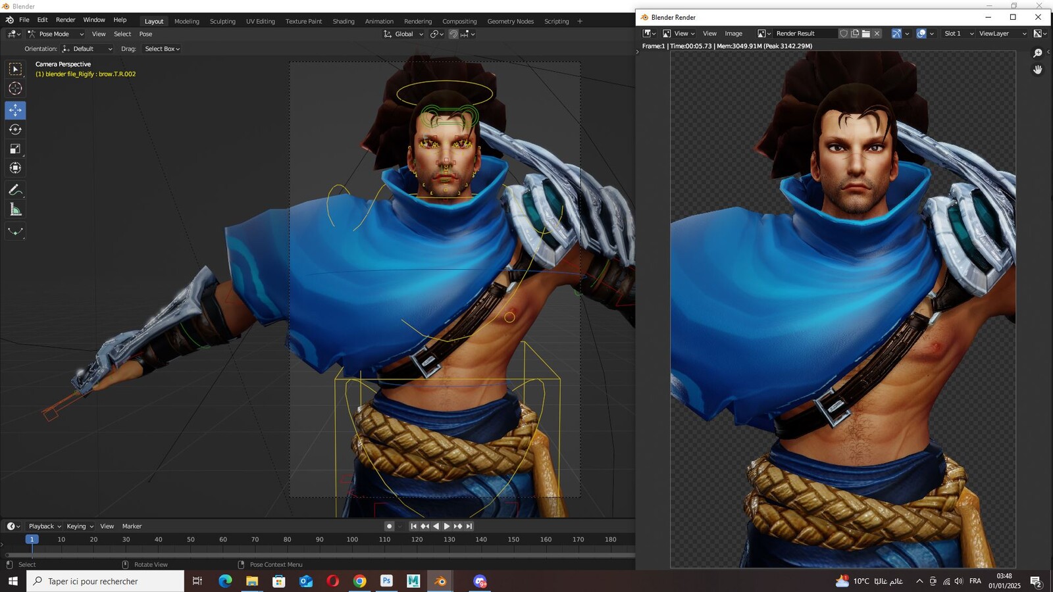Toggle gizmos display in render window
1053x592 pixels.
coord(896,34)
